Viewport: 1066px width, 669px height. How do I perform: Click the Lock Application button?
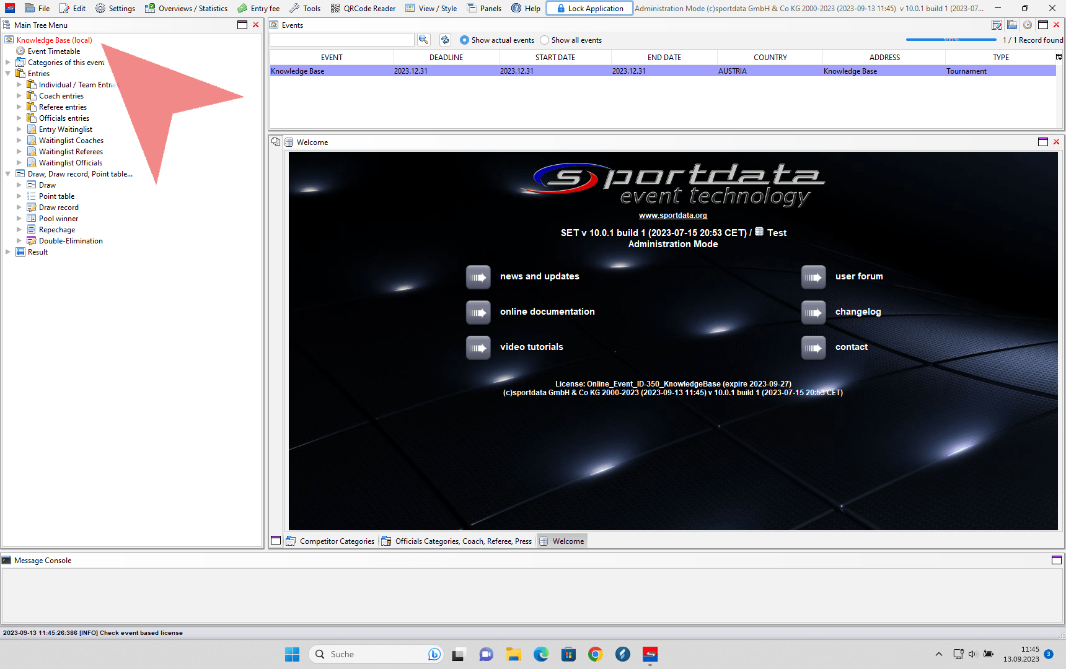[589, 8]
